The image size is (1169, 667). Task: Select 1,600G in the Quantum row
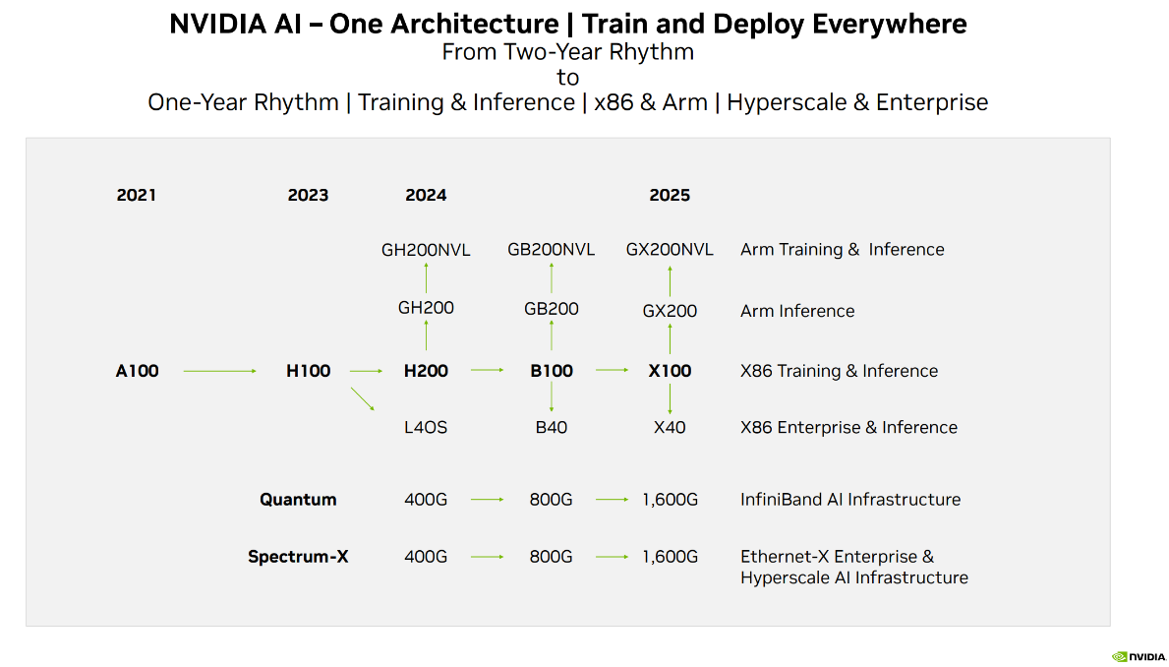pos(670,500)
